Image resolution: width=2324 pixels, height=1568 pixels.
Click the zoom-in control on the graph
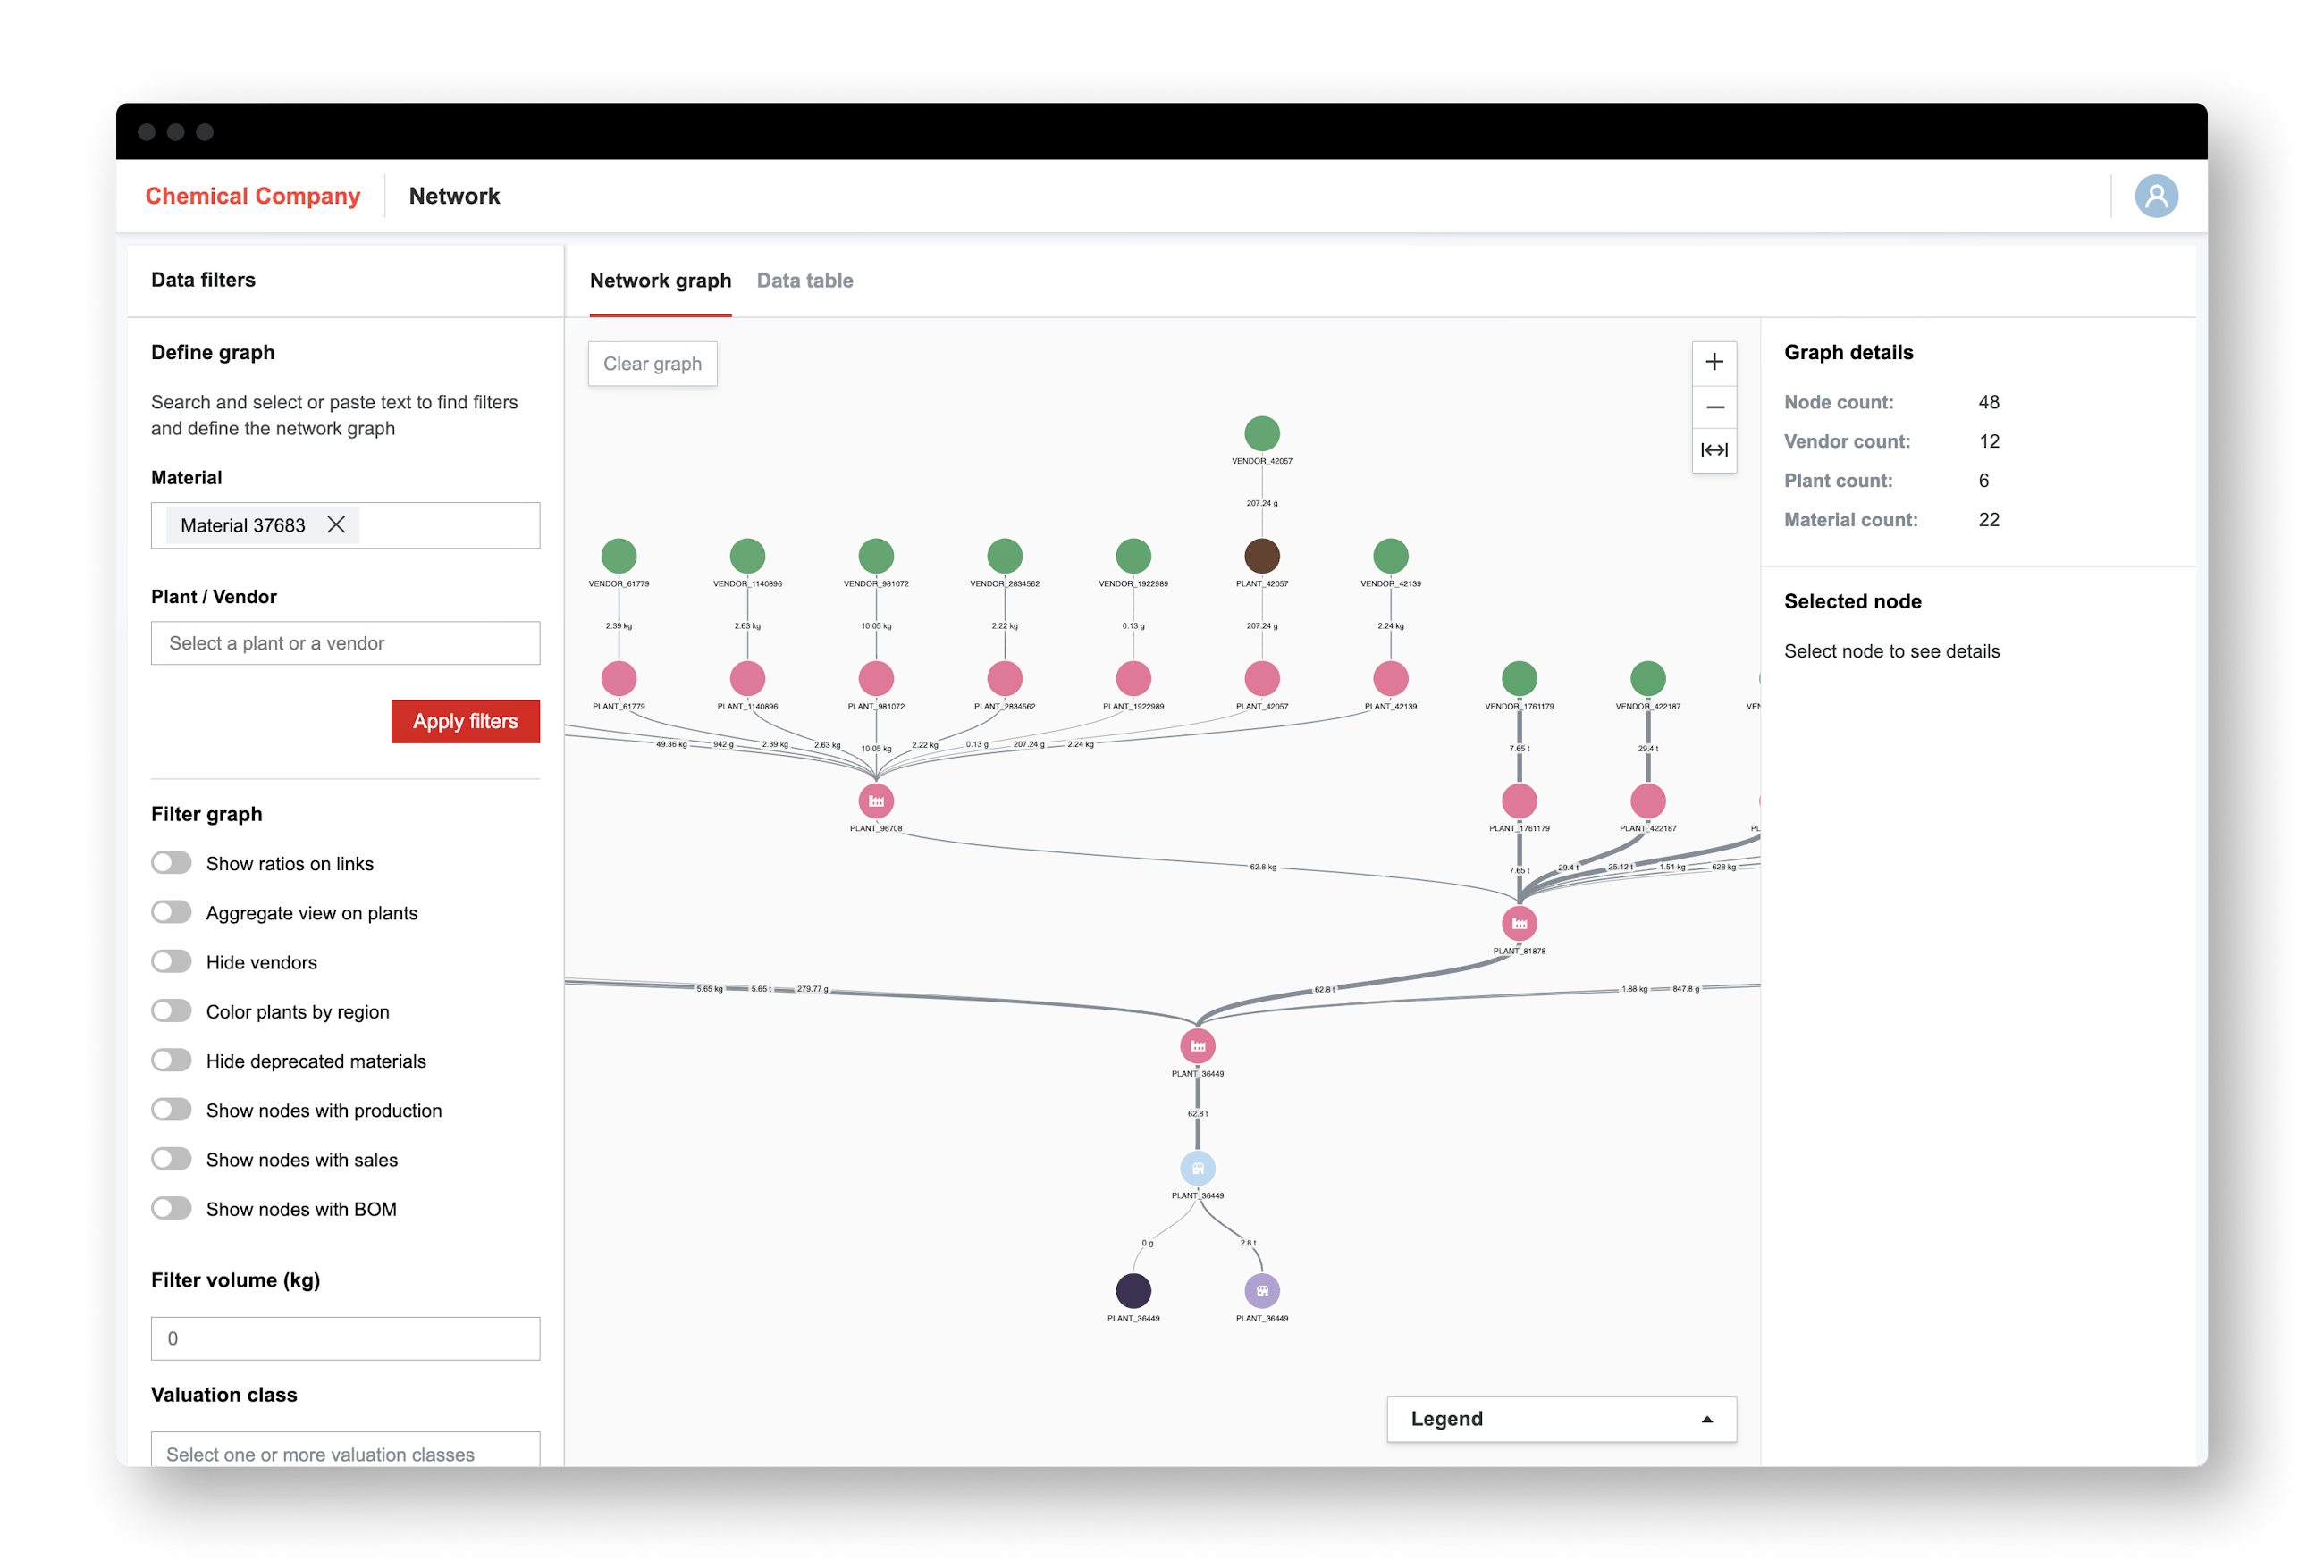pyautogui.click(x=1714, y=363)
